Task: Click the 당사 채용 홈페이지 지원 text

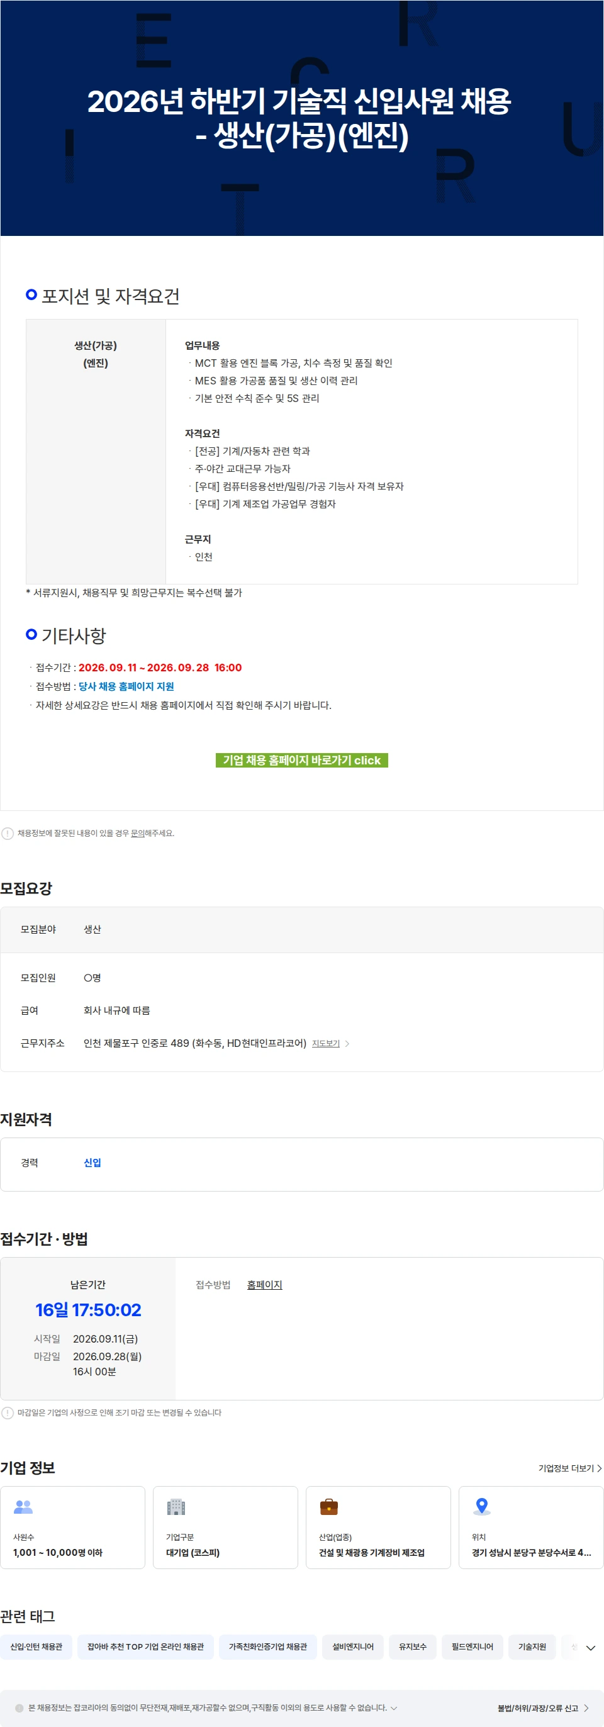Action: coord(126,686)
